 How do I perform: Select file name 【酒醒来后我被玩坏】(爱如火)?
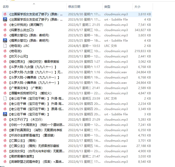click(30, 93)
